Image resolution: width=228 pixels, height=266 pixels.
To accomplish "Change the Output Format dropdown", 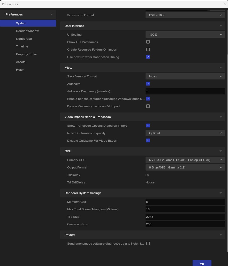I will [x=185, y=167].
